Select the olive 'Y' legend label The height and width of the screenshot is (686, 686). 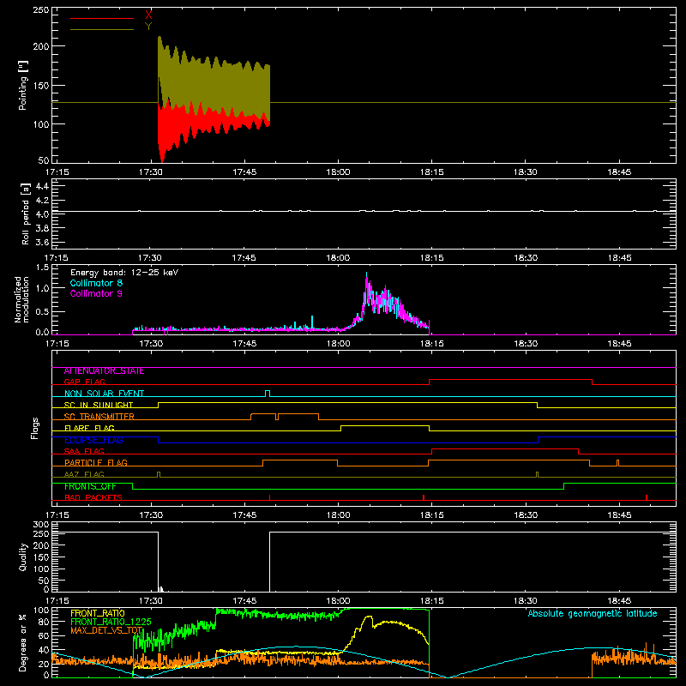148,27
